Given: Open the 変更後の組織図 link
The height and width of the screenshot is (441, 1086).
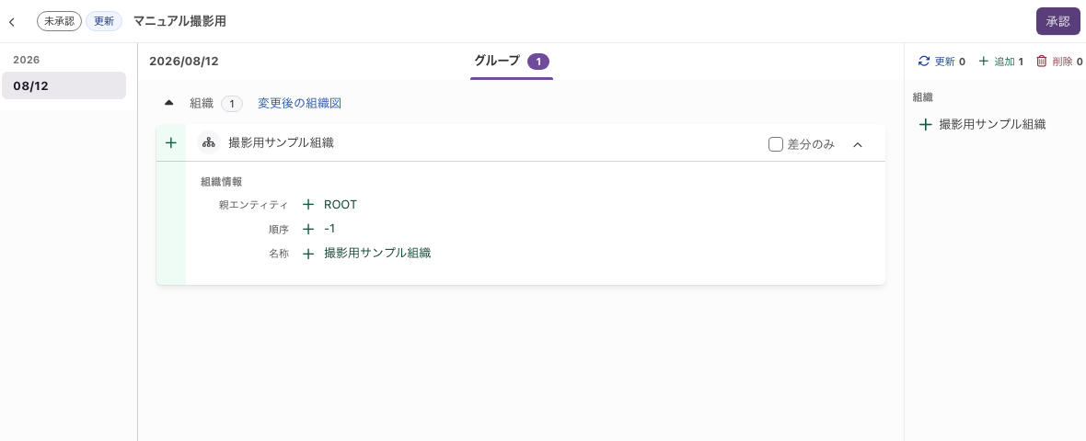Looking at the screenshot, I should click(300, 104).
